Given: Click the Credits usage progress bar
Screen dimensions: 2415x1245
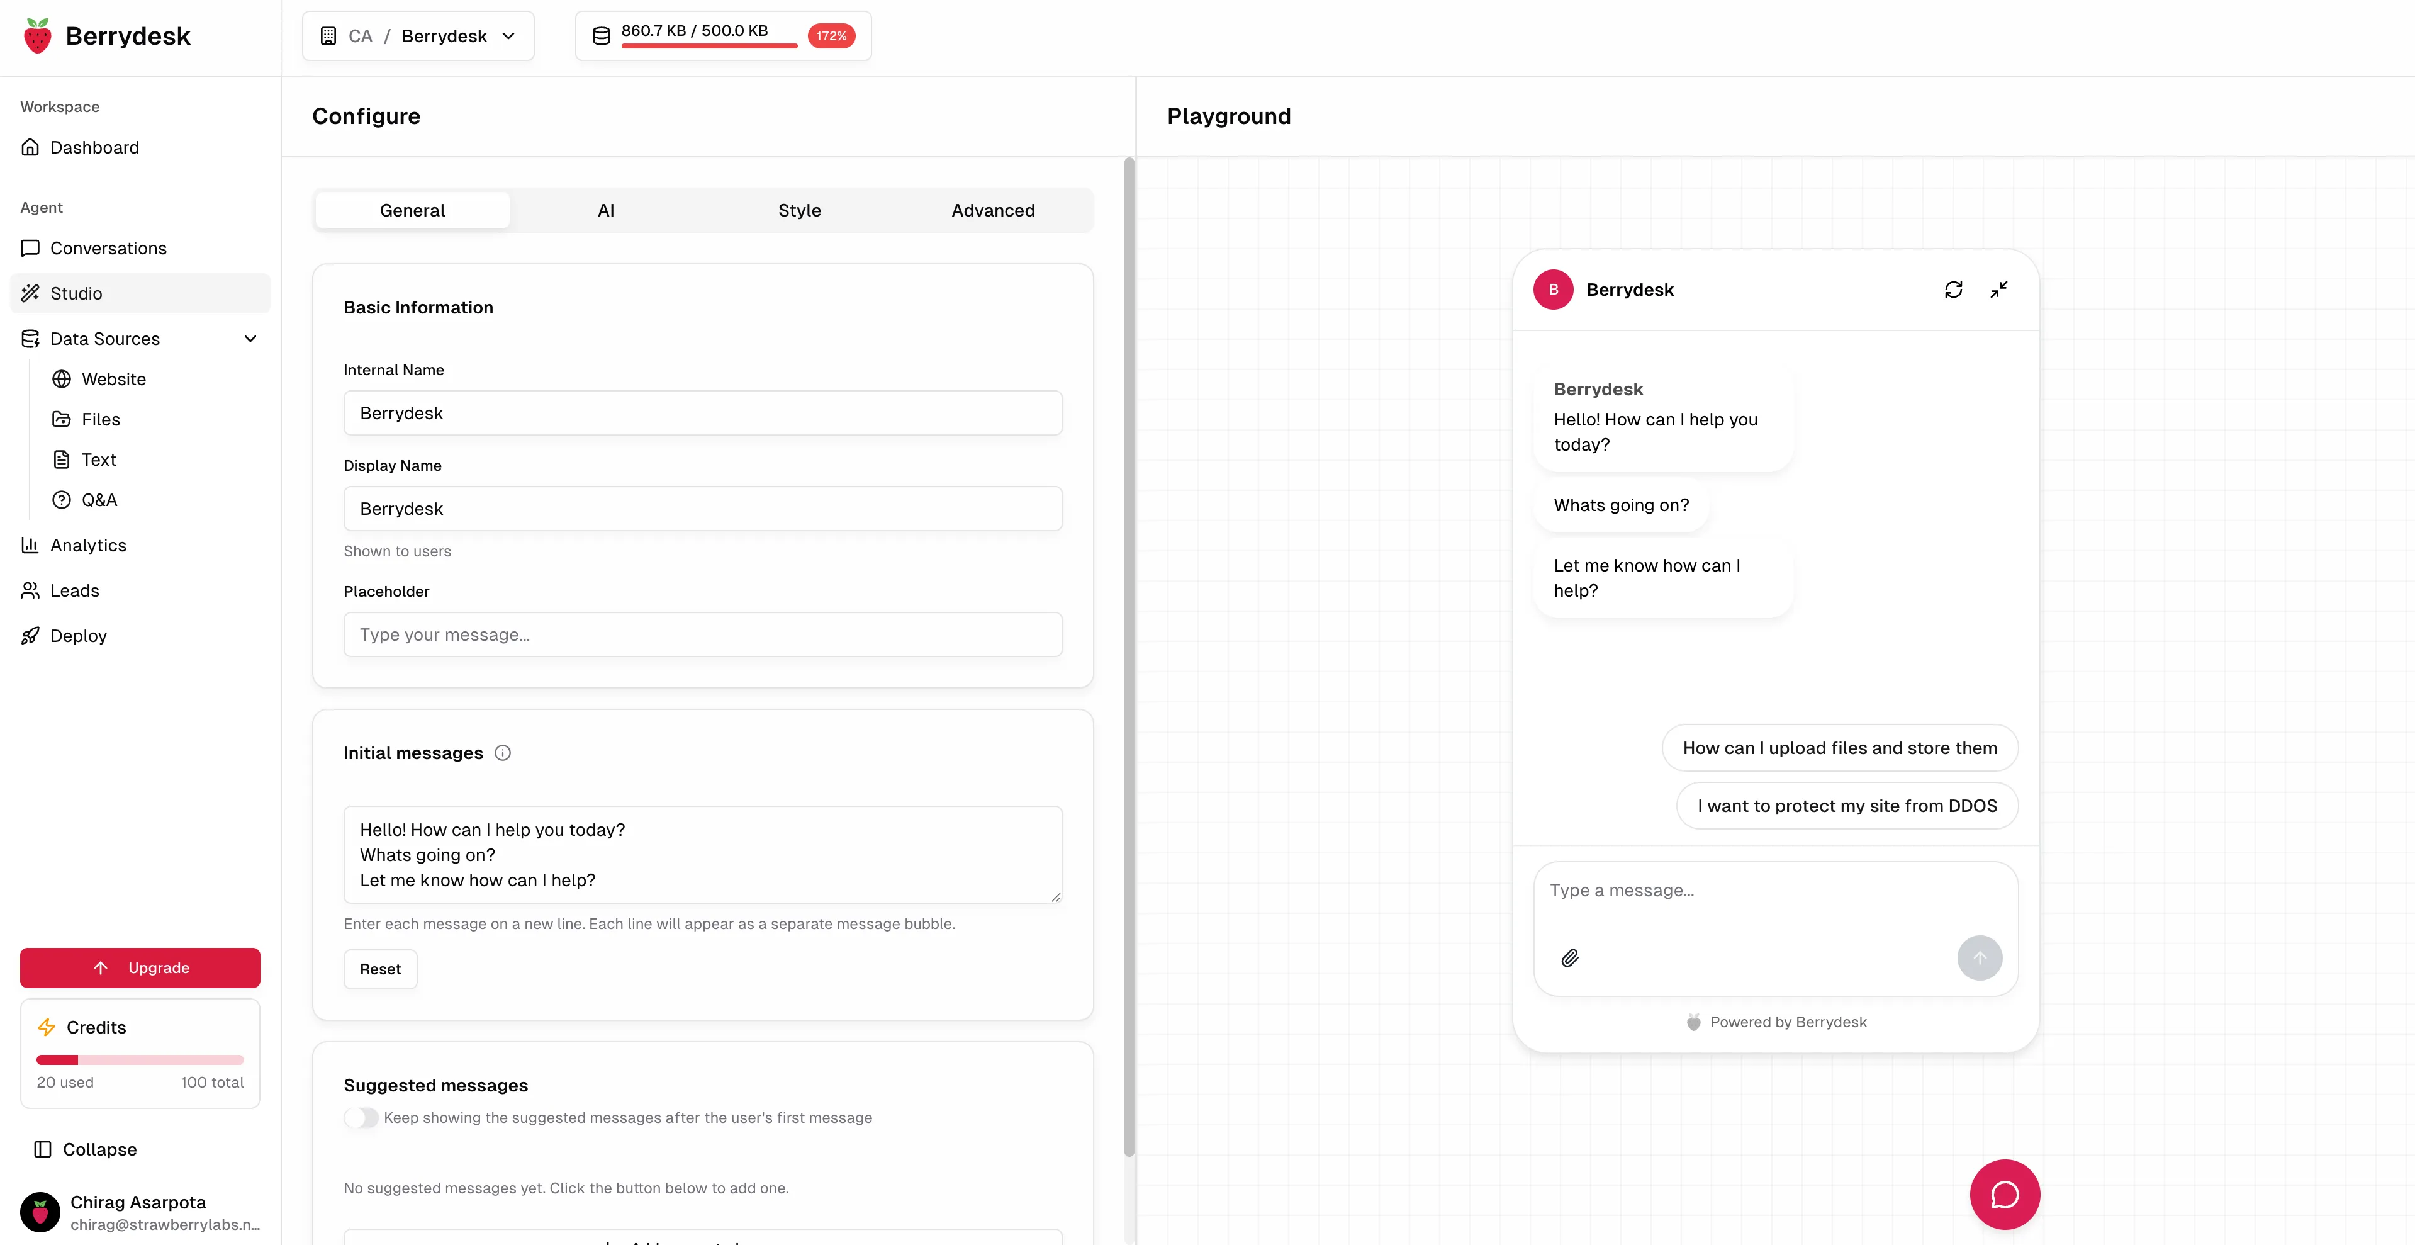Looking at the screenshot, I should [x=140, y=1059].
